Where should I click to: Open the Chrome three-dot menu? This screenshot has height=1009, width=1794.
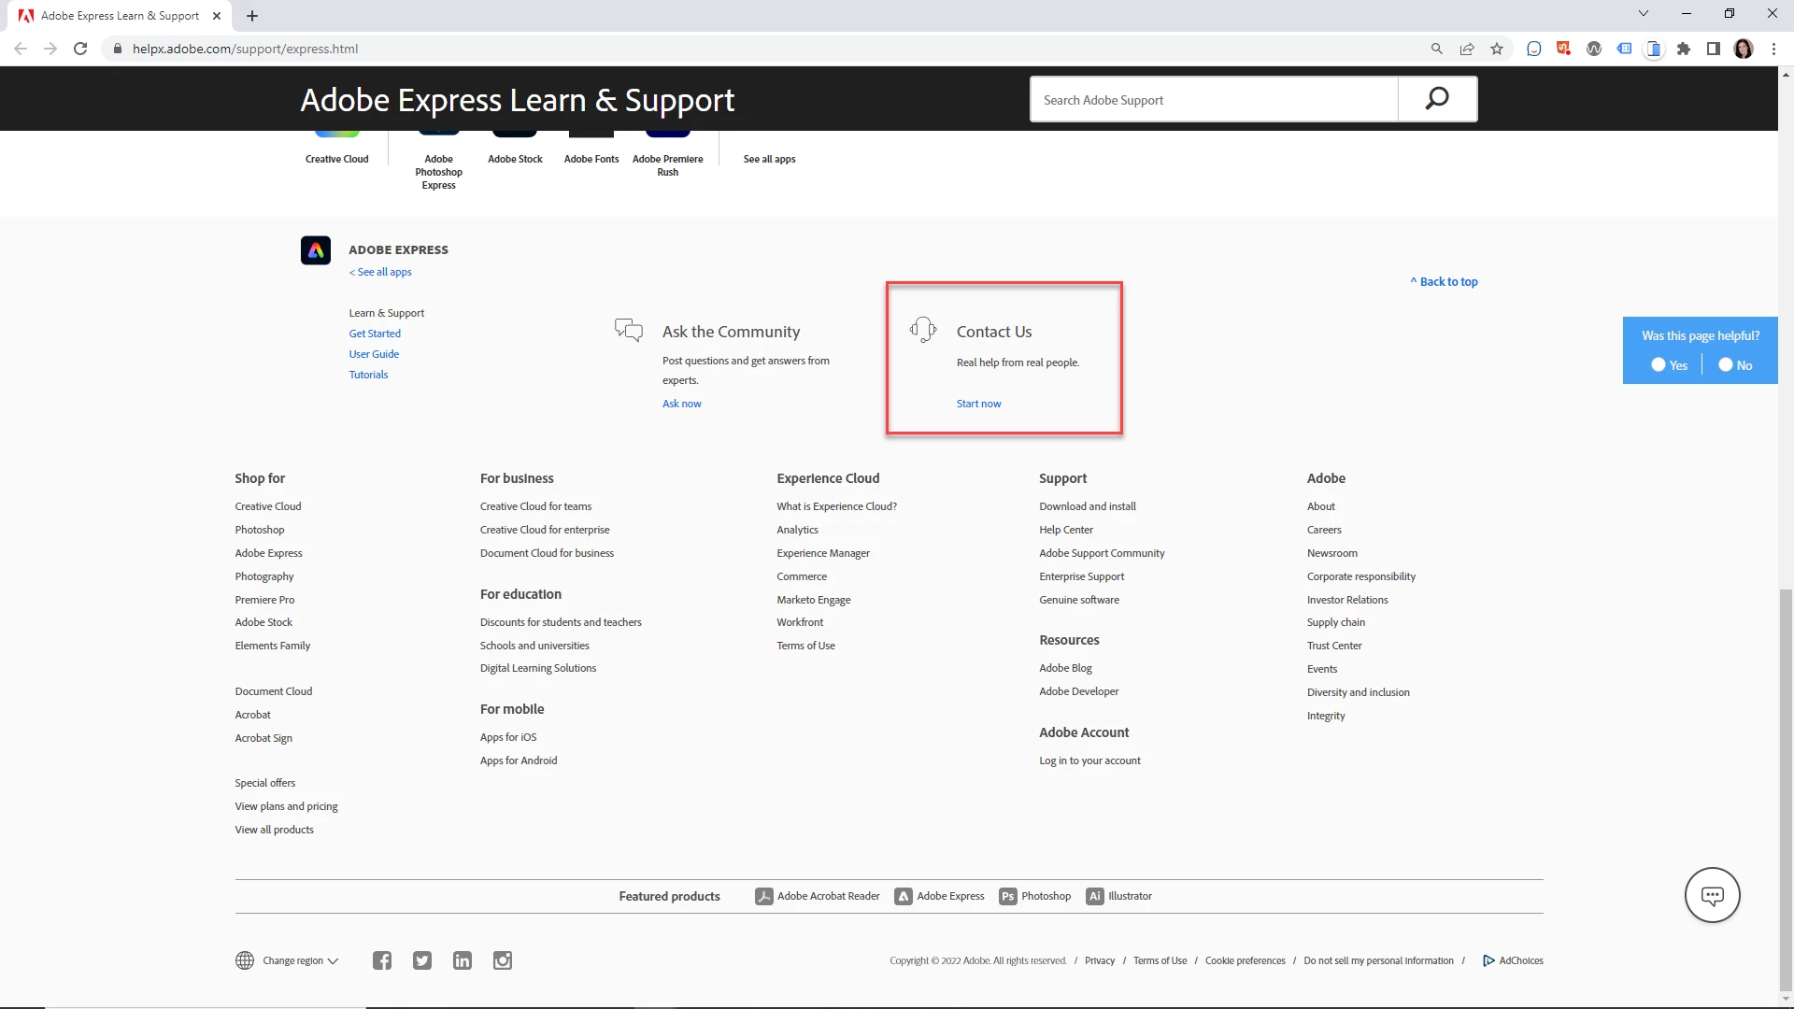tap(1773, 49)
